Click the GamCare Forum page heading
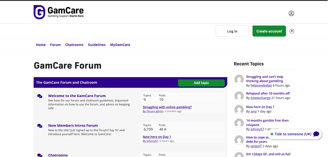The width and height of the screenshot is (328, 157). (x=68, y=66)
